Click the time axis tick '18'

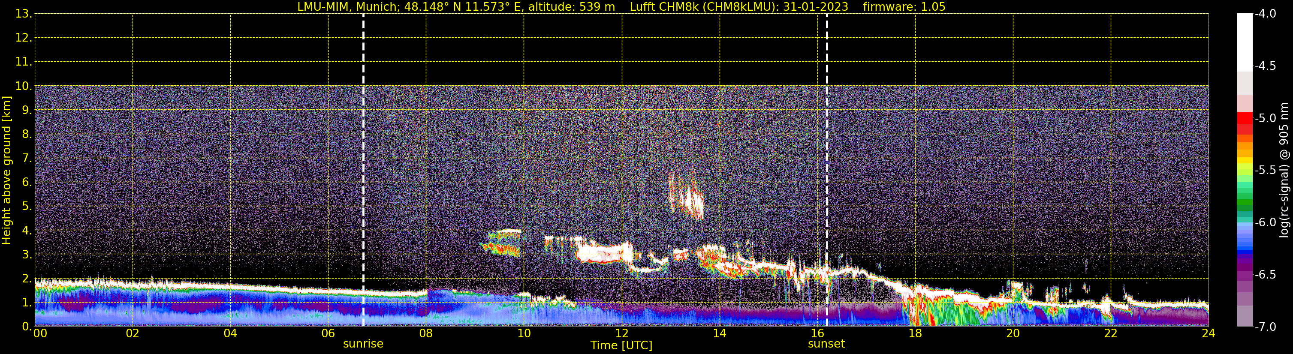tap(915, 333)
